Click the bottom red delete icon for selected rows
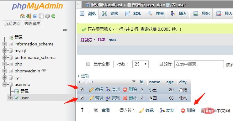This screenshot has width=233, height=121. point(183,110)
